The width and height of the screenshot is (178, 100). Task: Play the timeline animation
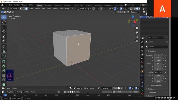(x=73, y=92)
